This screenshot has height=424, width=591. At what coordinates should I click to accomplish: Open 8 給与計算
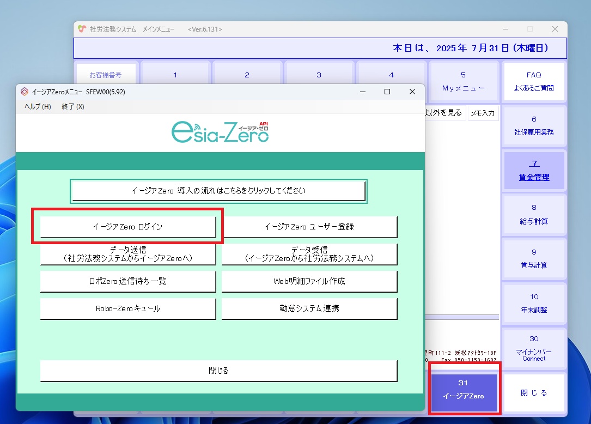tap(534, 214)
